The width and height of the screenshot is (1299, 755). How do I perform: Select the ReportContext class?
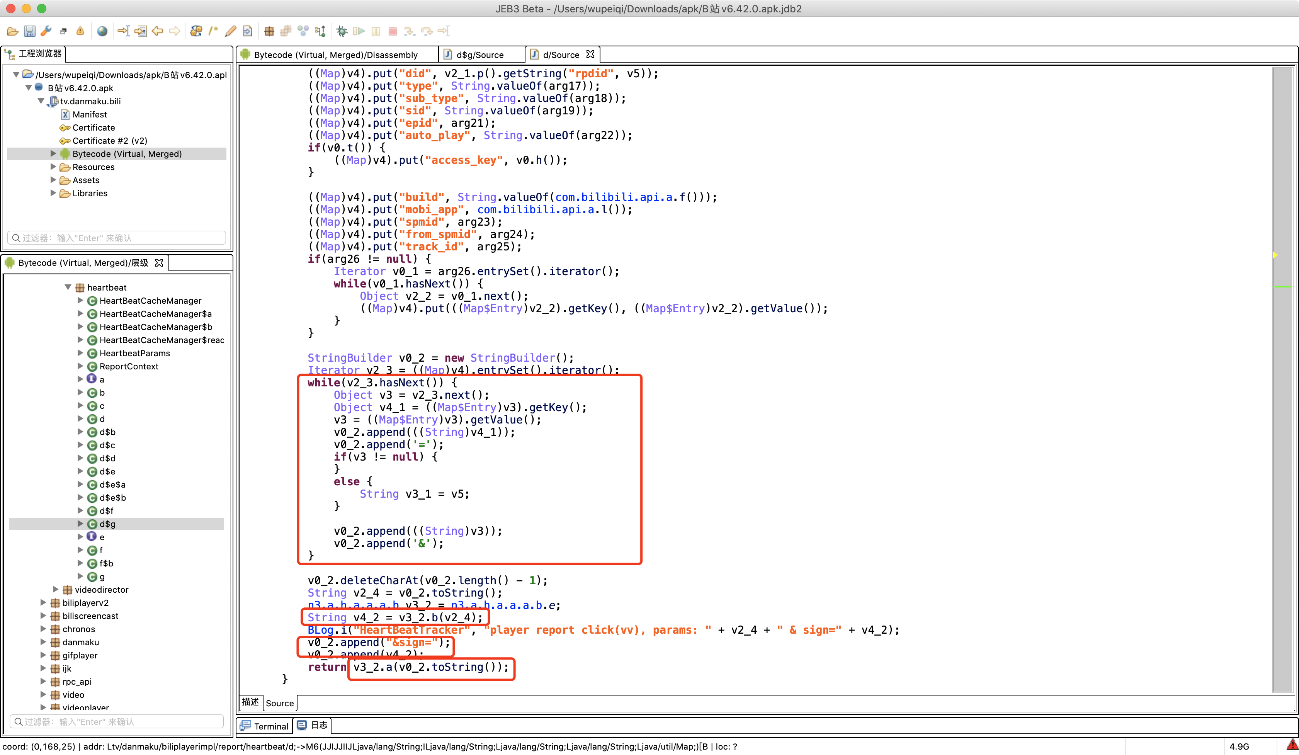129,366
